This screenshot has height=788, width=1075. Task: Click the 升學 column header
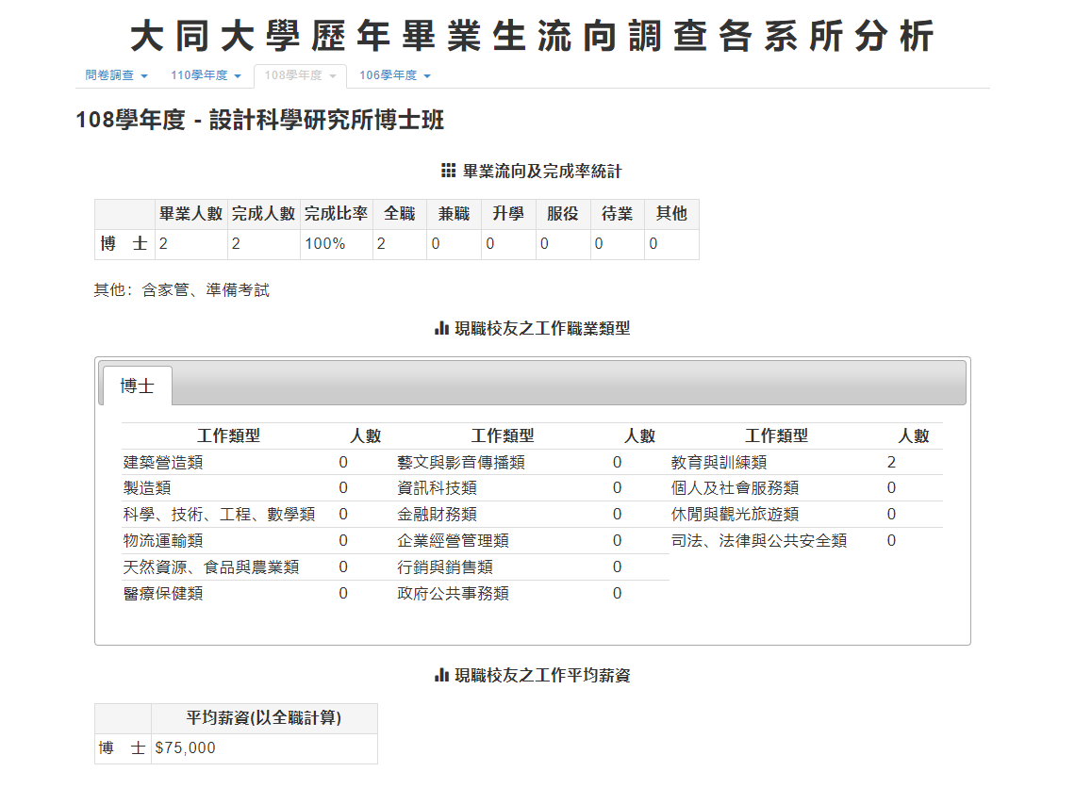pos(508,214)
